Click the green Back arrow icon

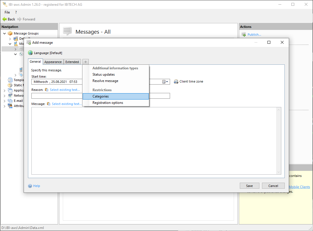(5, 19)
